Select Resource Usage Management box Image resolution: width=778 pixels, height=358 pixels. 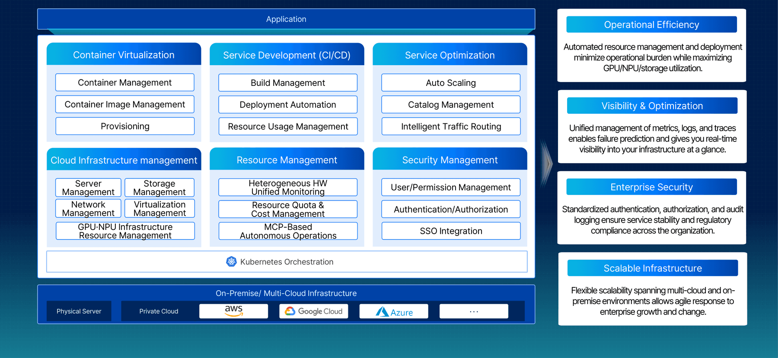[x=288, y=126]
